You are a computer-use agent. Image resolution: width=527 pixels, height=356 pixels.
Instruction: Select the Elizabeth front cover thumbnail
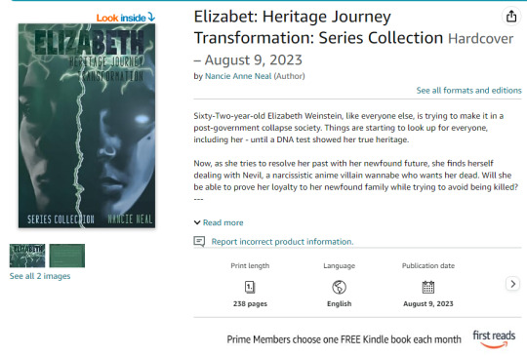[27, 256]
